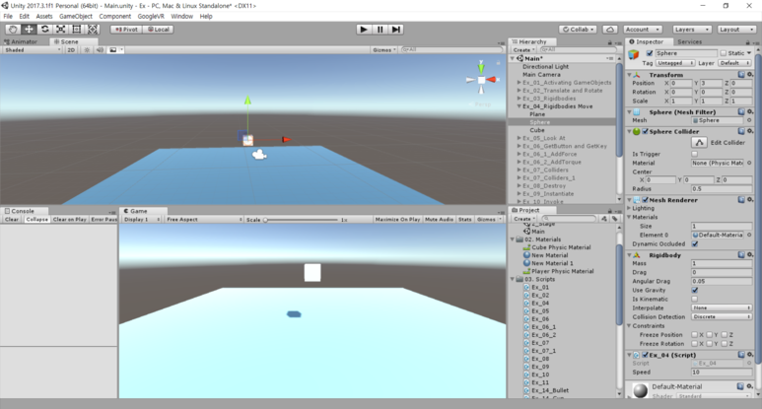
Task: Collapse Ex_04_Rigidbodies Move hierarchy item
Action: pos(520,105)
